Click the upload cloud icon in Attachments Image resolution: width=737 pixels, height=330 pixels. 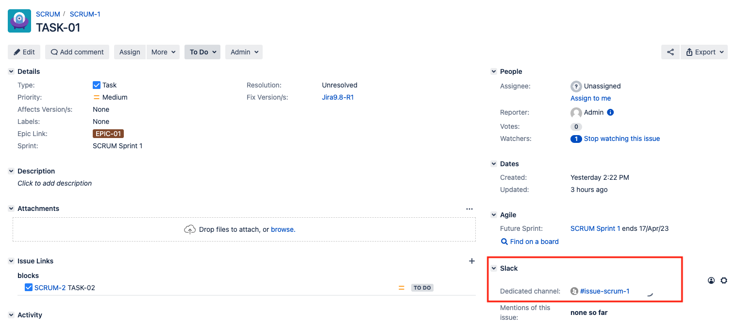pos(190,229)
